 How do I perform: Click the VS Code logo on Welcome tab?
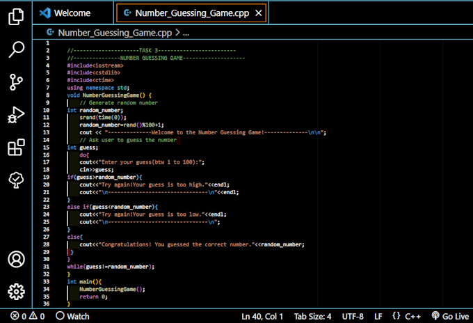coord(45,13)
